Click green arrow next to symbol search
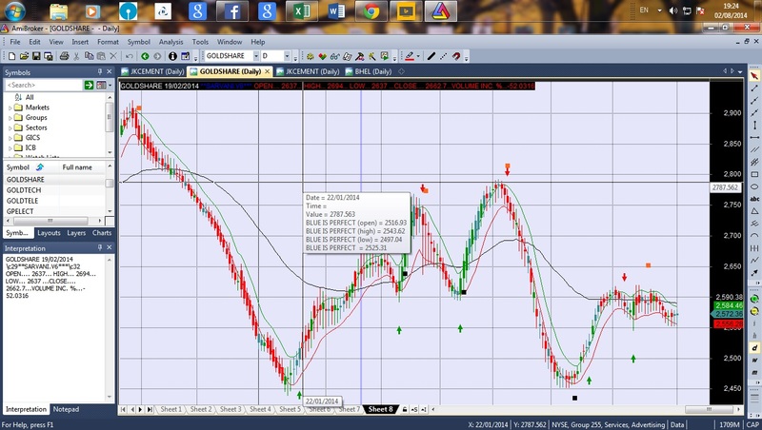 [89, 85]
